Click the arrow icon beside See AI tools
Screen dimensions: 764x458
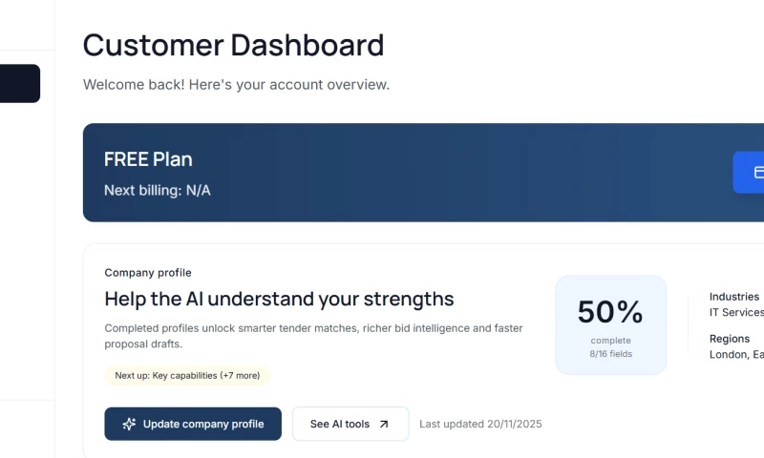(384, 424)
